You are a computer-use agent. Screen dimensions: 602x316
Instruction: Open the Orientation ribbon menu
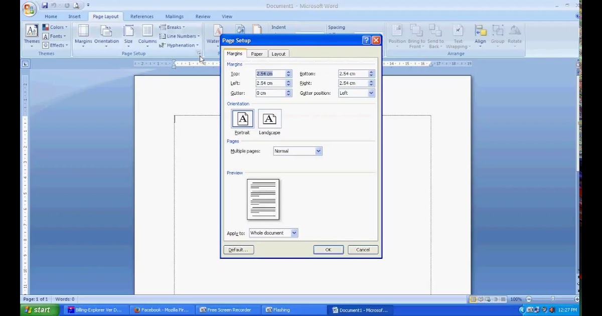[x=106, y=36]
